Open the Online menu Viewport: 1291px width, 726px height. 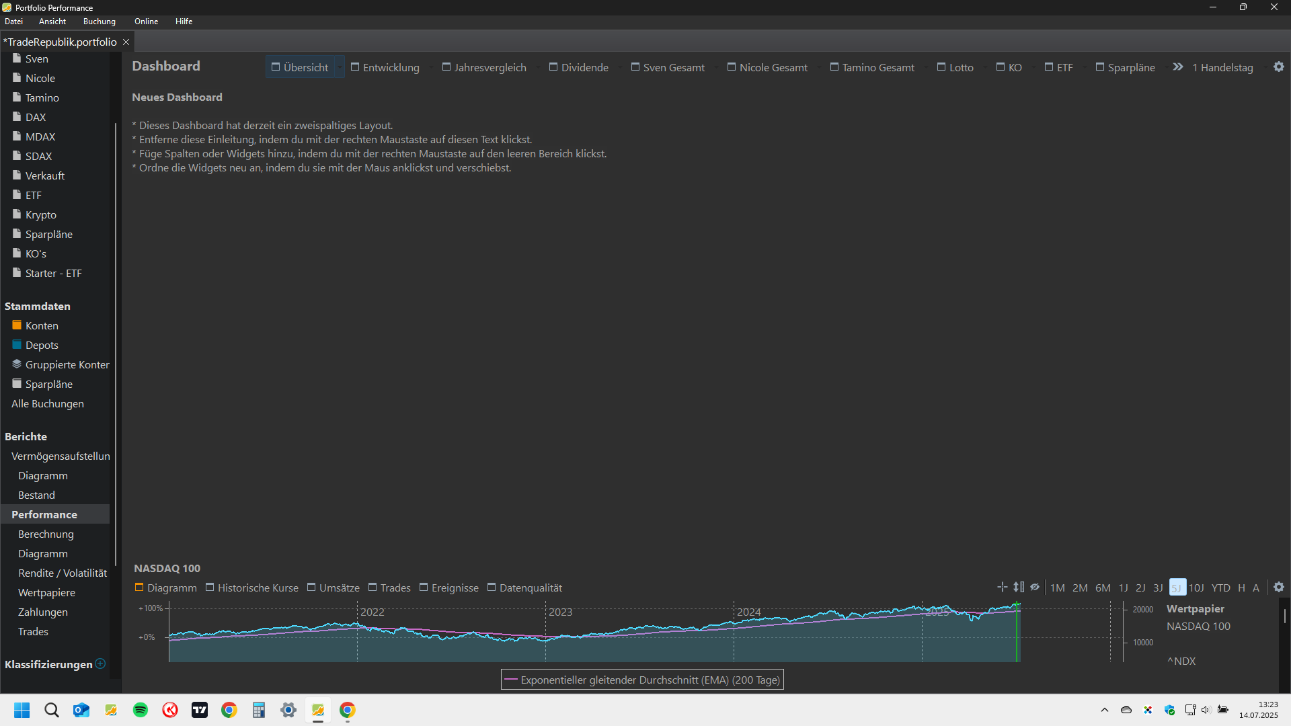(x=146, y=22)
